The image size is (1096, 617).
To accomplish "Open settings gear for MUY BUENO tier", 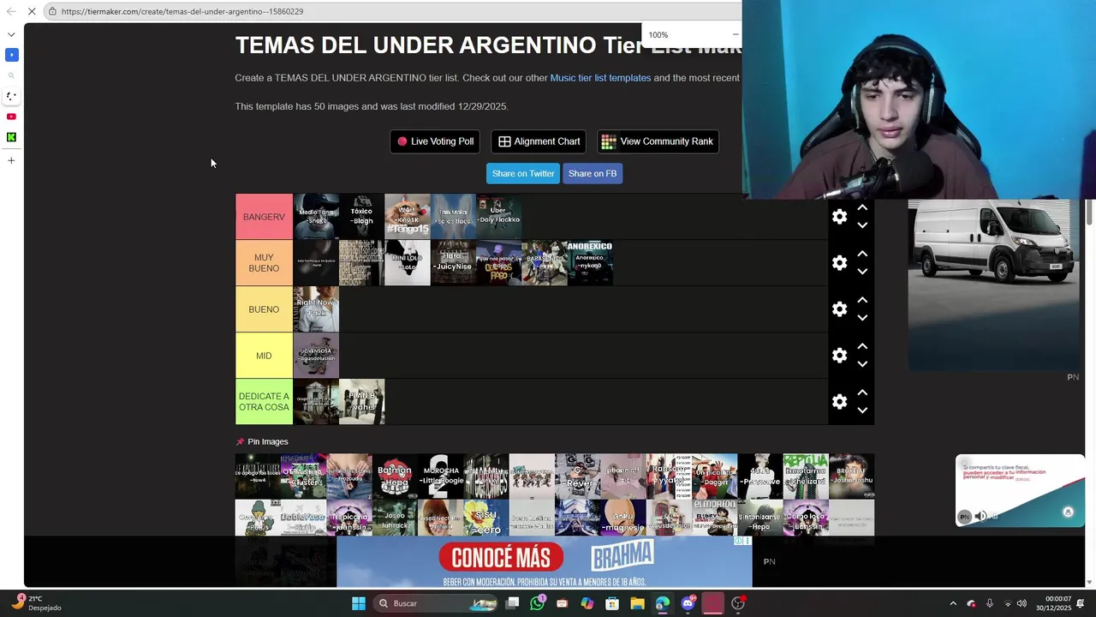I will coord(839,263).
